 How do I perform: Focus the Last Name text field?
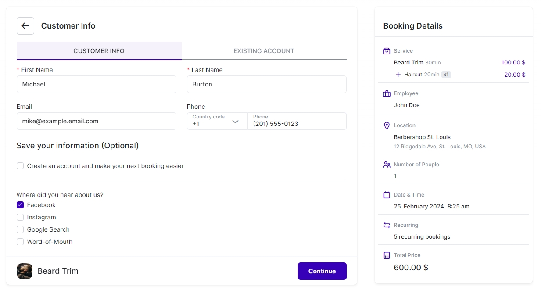pyautogui.click(x=266, y=84)
